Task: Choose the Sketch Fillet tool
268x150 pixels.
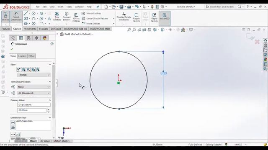Action: tap(41, 23)
